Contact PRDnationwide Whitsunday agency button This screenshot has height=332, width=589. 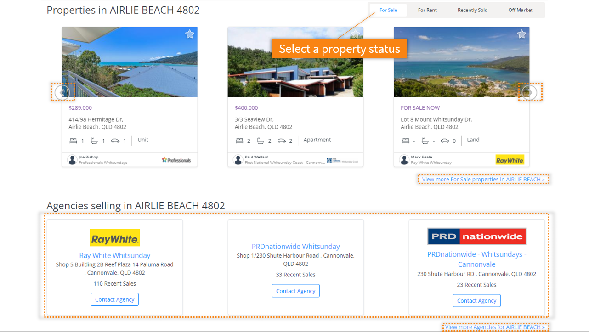(x=295, y=291)
